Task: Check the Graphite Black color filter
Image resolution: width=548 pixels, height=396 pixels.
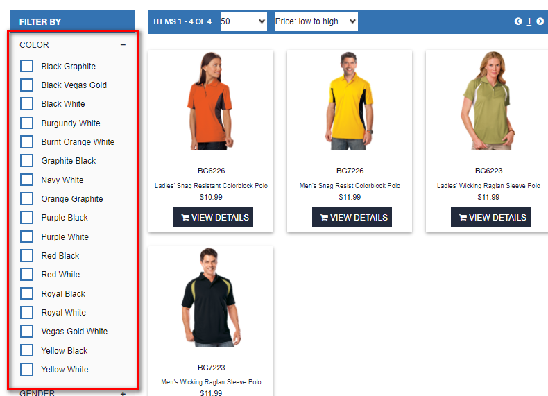Action: 26,161
